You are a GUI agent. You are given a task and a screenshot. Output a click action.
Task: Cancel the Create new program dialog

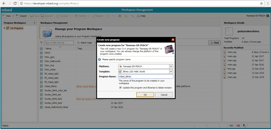coord(164,95)
